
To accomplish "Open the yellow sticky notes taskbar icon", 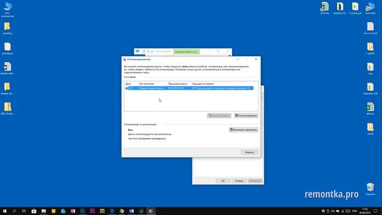I will pos(53,211).
